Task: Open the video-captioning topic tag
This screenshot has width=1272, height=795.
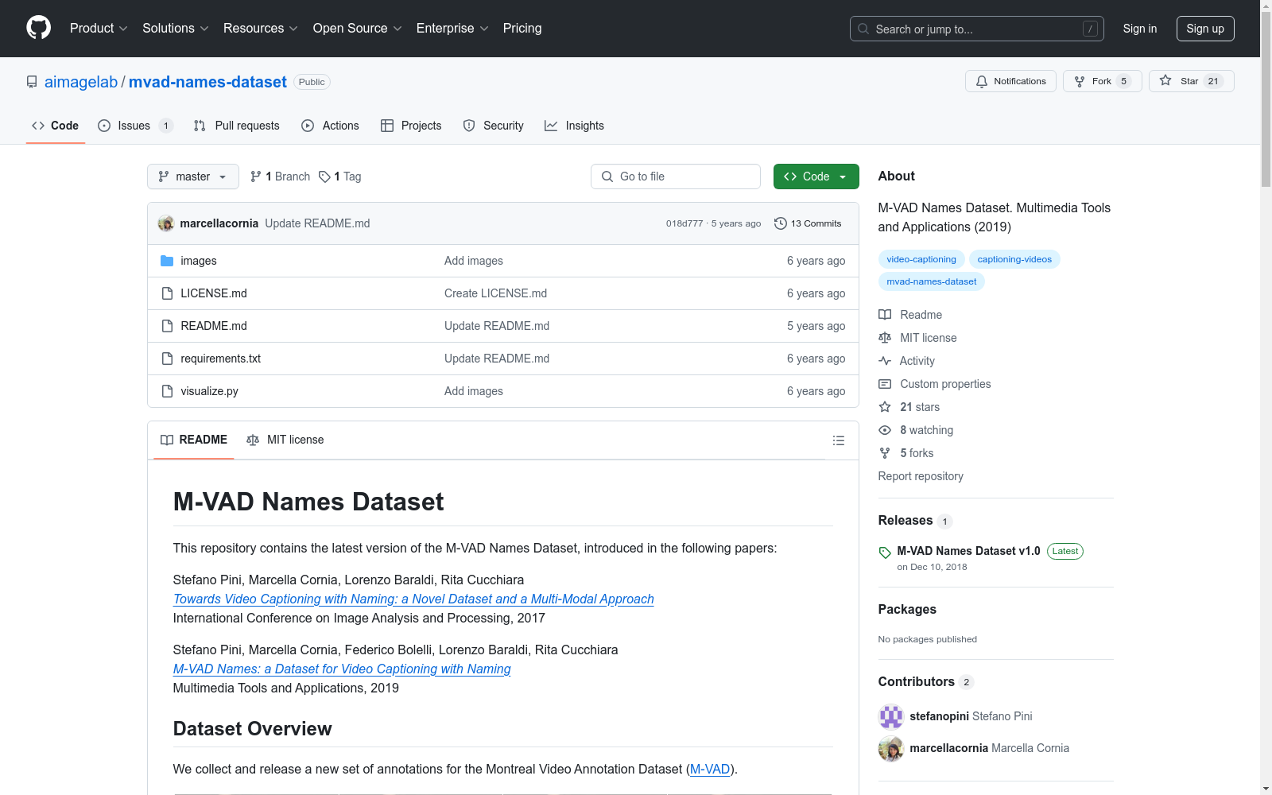Action: [921, 259]
